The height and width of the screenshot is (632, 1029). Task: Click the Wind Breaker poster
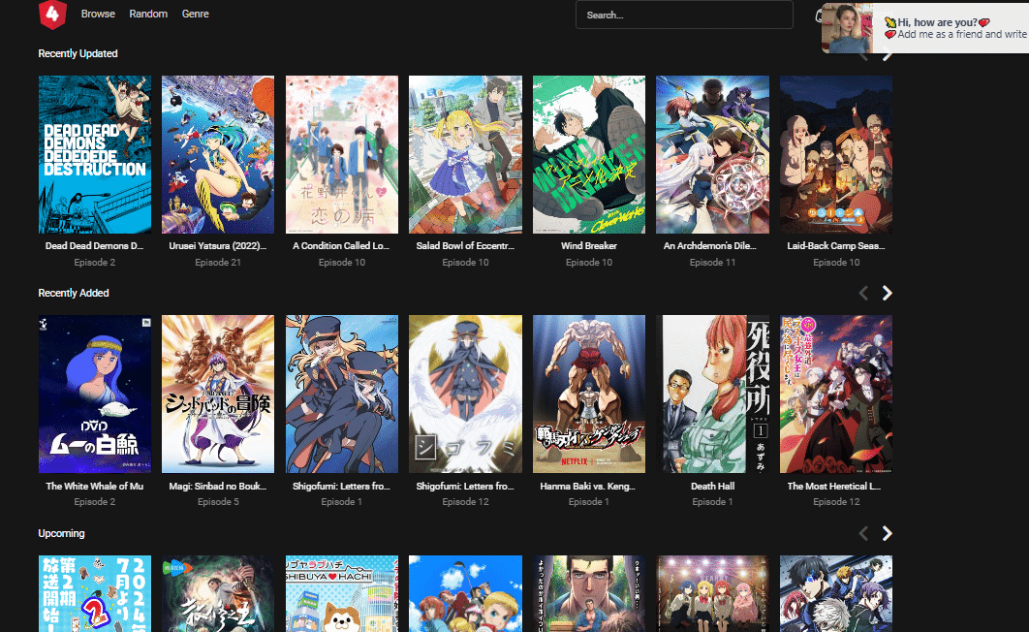588,154
